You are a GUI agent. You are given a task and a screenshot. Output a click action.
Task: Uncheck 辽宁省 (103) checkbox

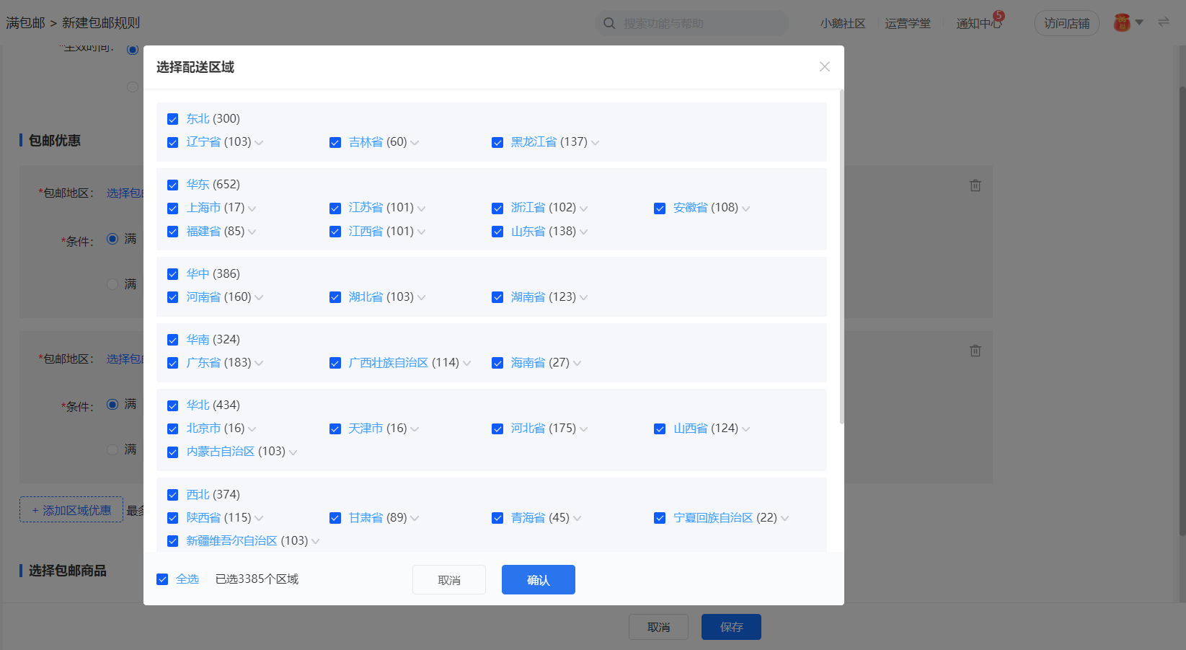click(x=173, y=142)
